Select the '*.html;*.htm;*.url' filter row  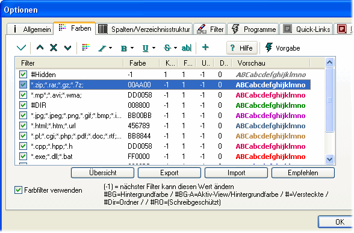(163, 126)
